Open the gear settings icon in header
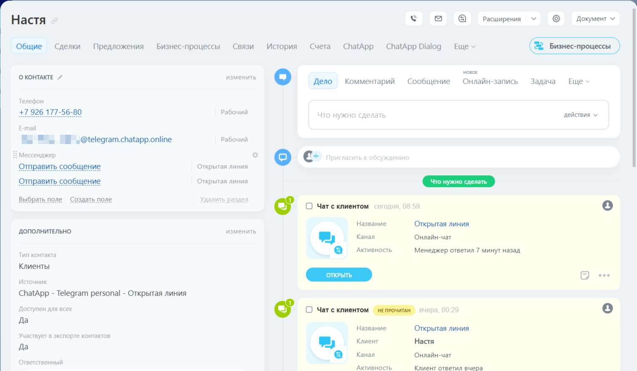 click(556, 19)
